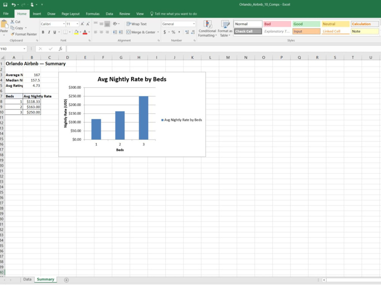The image size is (381, 285).
Task: Switch to the Insert ribbon tab
Action: [37, 14]
